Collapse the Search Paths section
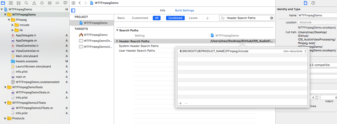Viewport: 337px width, 124px height. tap(117, 30)
